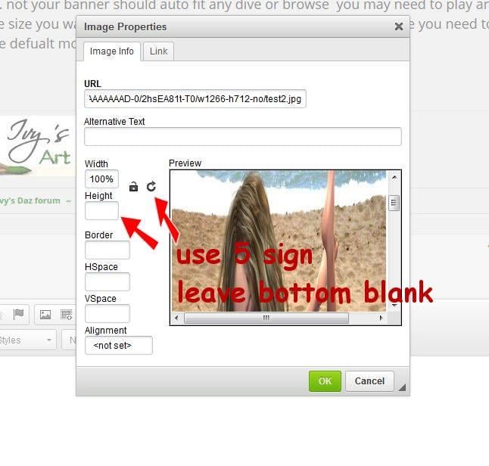This screenshot has height=466, width=489.
Task: Click the HSpace input field
Action: tap(107, 281)
